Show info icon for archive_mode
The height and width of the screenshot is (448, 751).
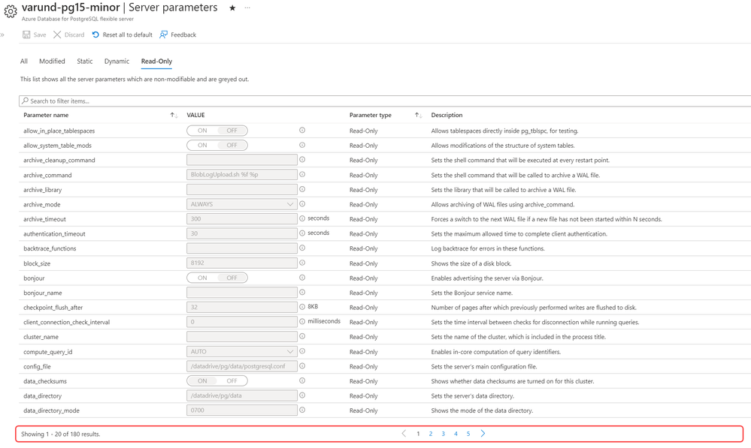pos(302,203)
